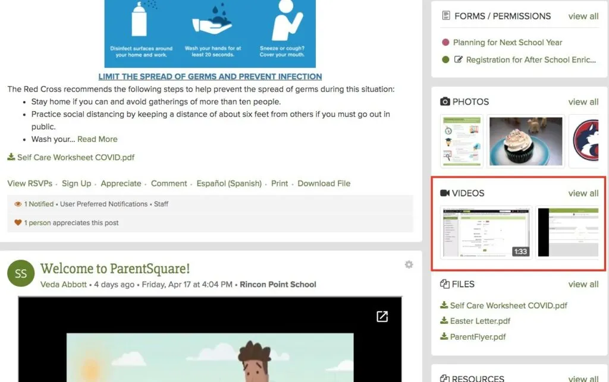Screen dimensions: 609x382
Task: Open Welcome to ParentSquare! post title
Action: [x=115, y=269]
